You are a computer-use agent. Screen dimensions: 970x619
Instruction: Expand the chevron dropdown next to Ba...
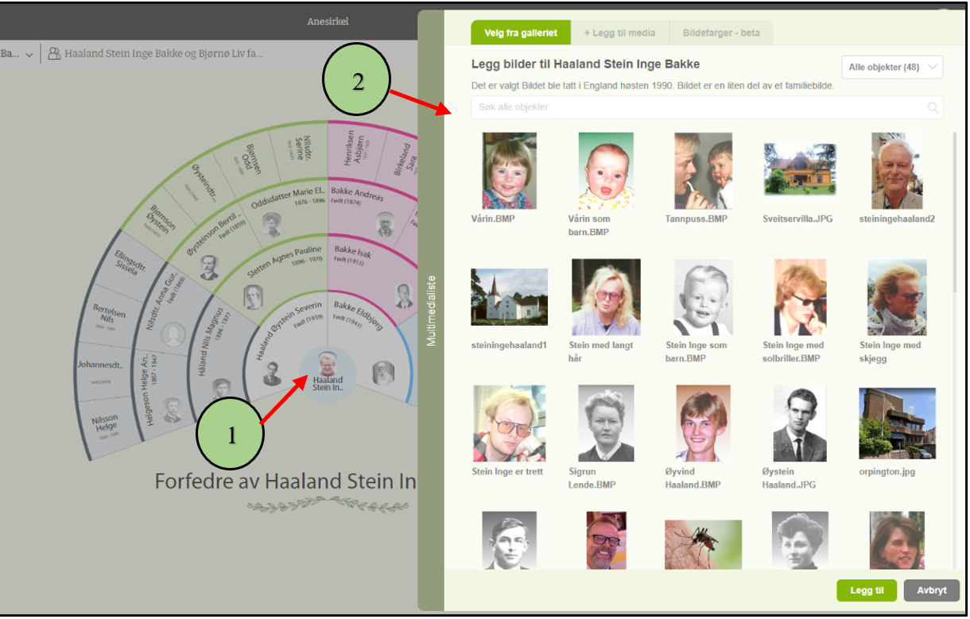(29, 55)
